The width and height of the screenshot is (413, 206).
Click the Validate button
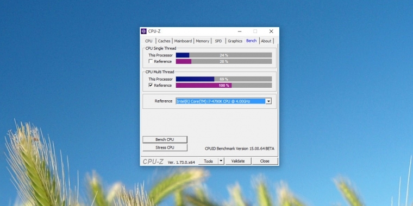(238, 162)
